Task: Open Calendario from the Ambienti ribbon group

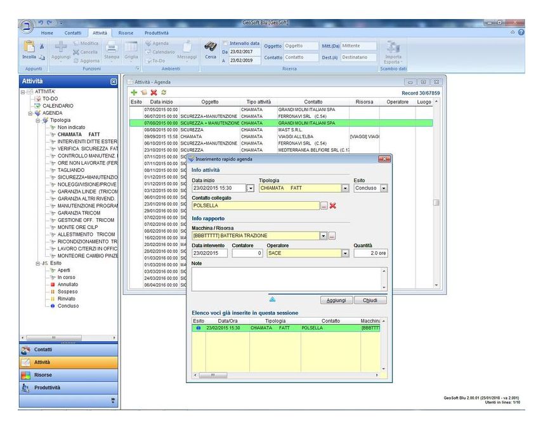Action: click(160, 52)
